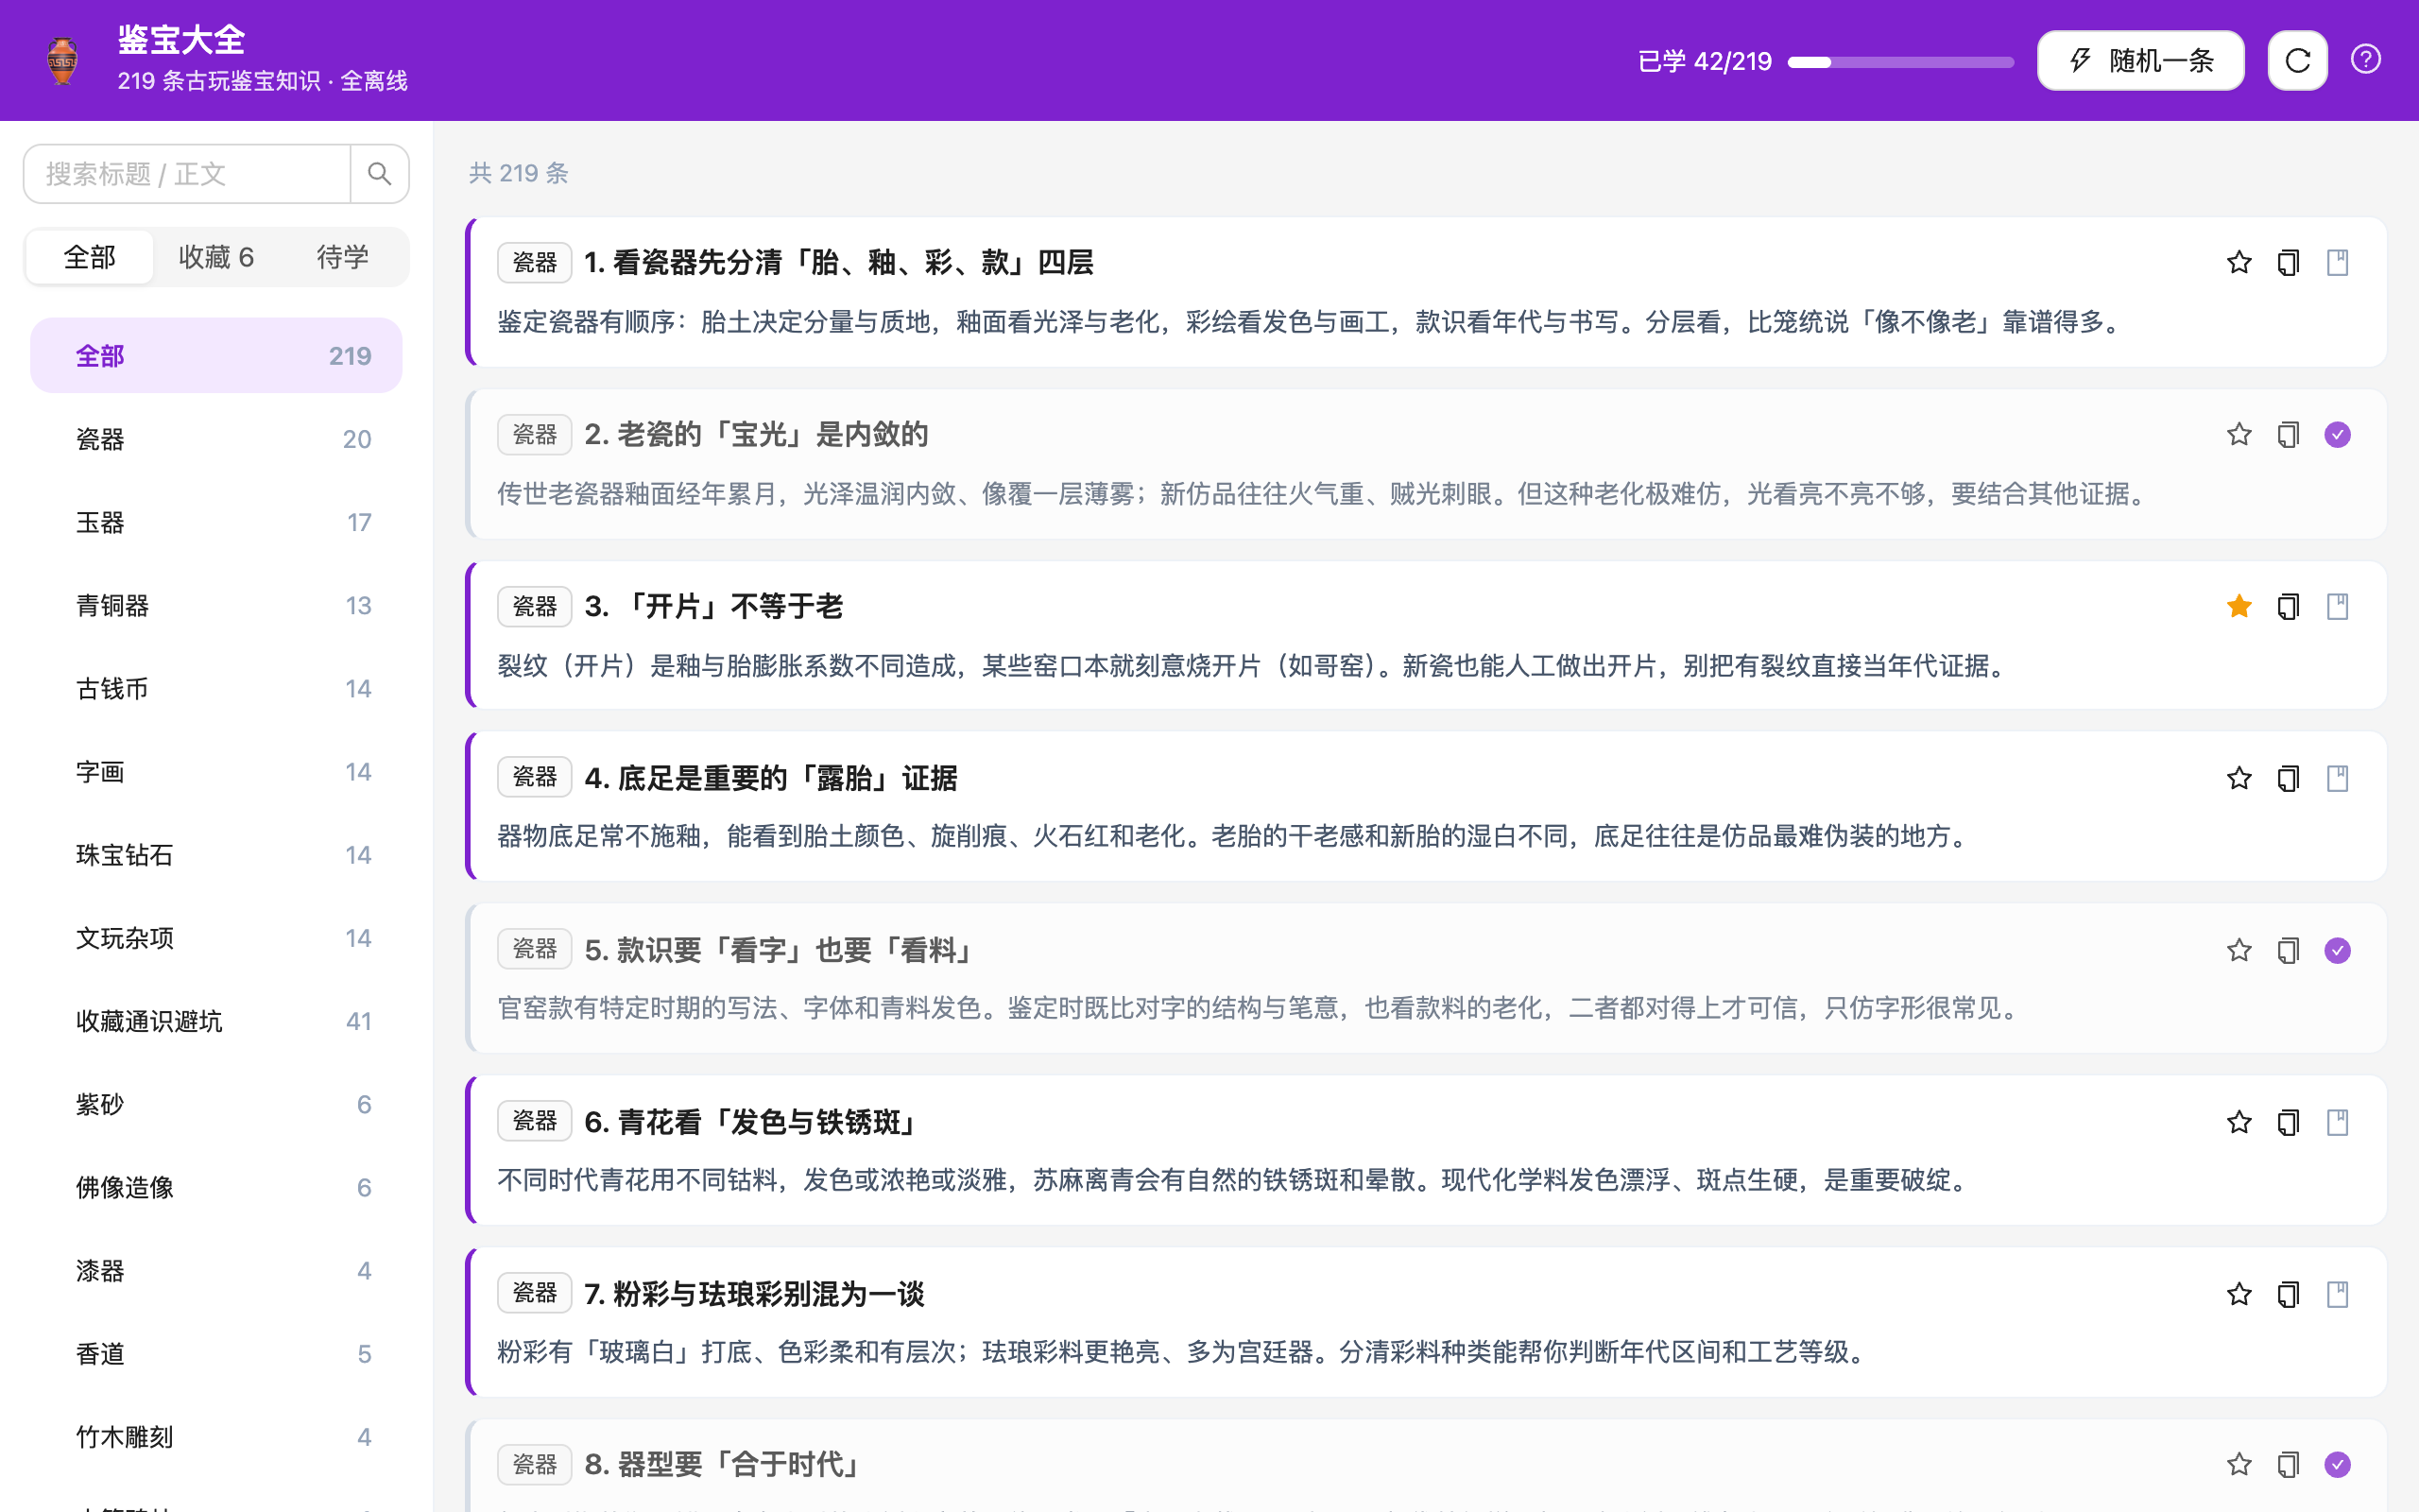Copy entry 6 青花 entry text
The height and width of the screenshot is (1512, 2419).
click(x=2288, y=1123)
